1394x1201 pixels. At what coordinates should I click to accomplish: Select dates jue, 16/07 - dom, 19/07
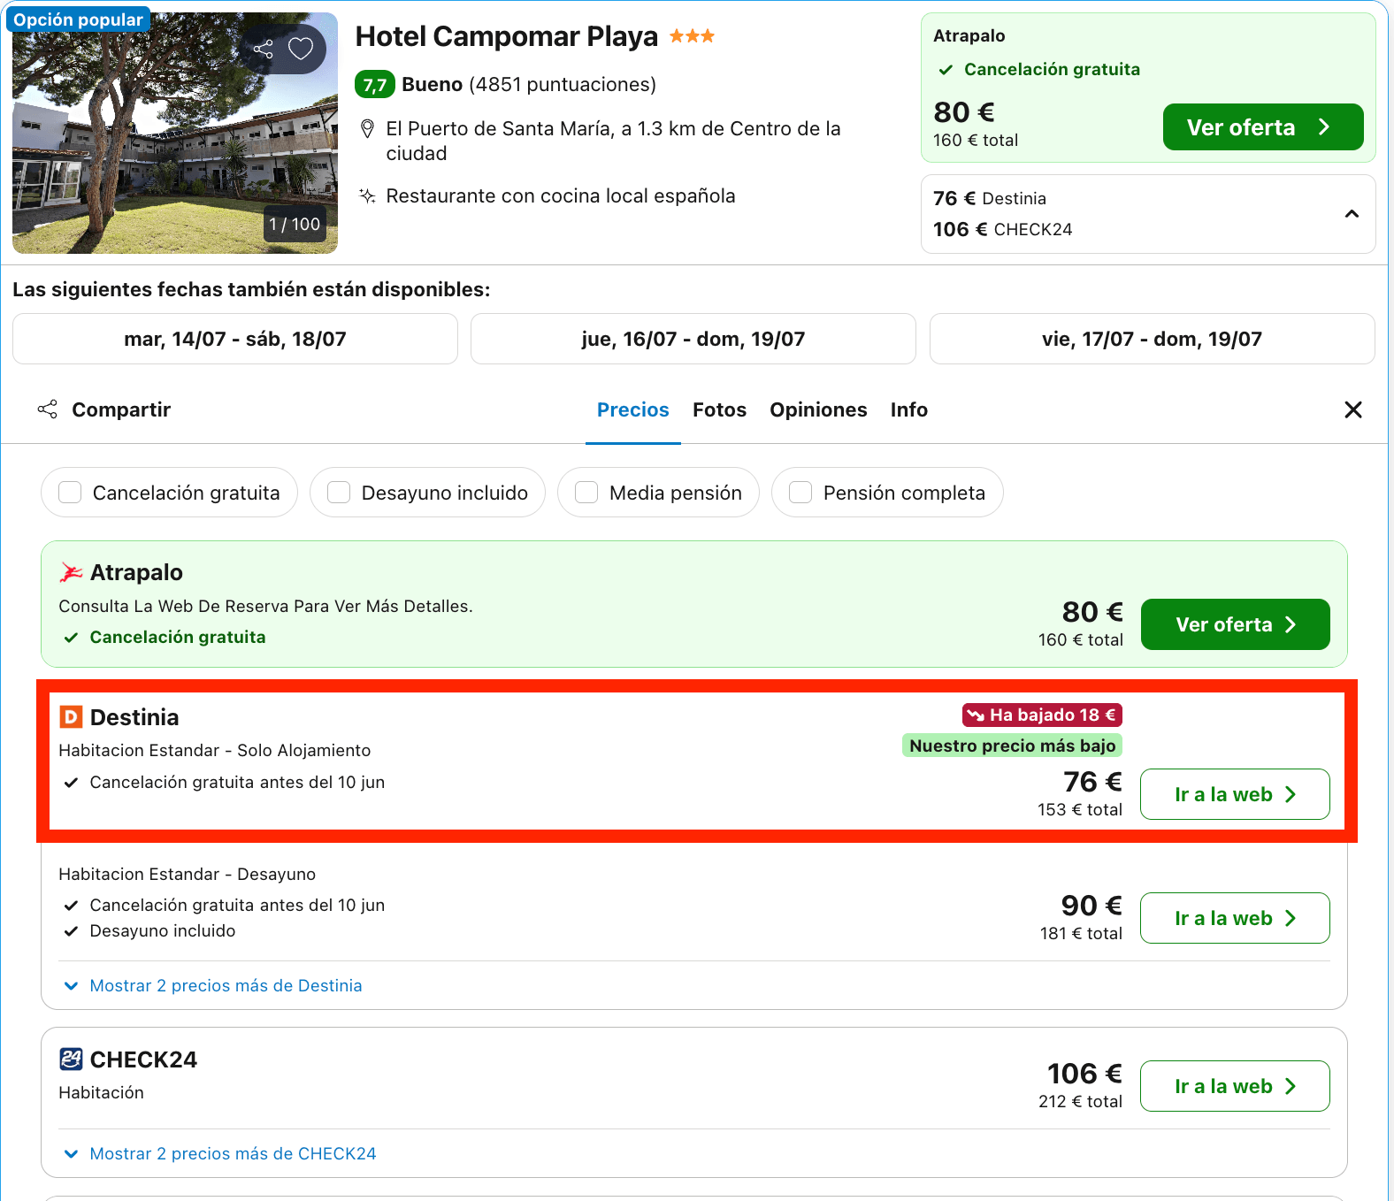coord(693,339)
